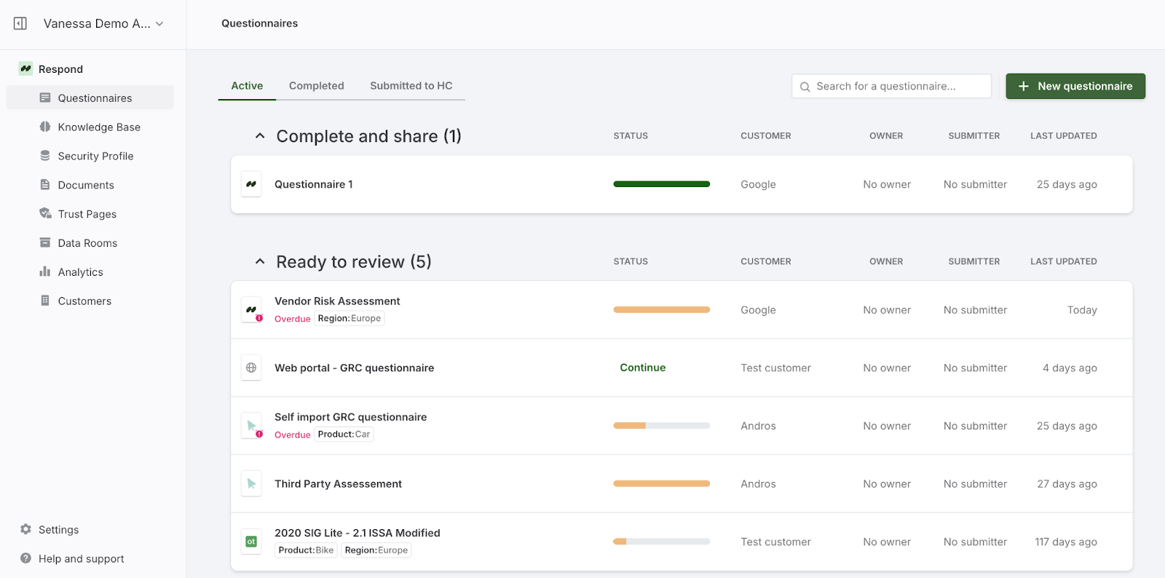Click the Documents file icon

click(45, 185)
